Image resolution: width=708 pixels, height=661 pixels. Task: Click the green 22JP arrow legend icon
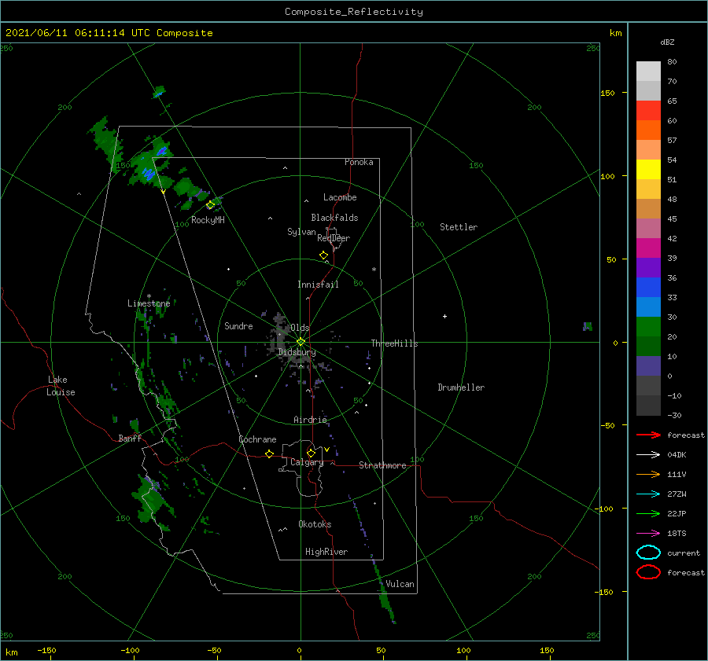point(648,513)
